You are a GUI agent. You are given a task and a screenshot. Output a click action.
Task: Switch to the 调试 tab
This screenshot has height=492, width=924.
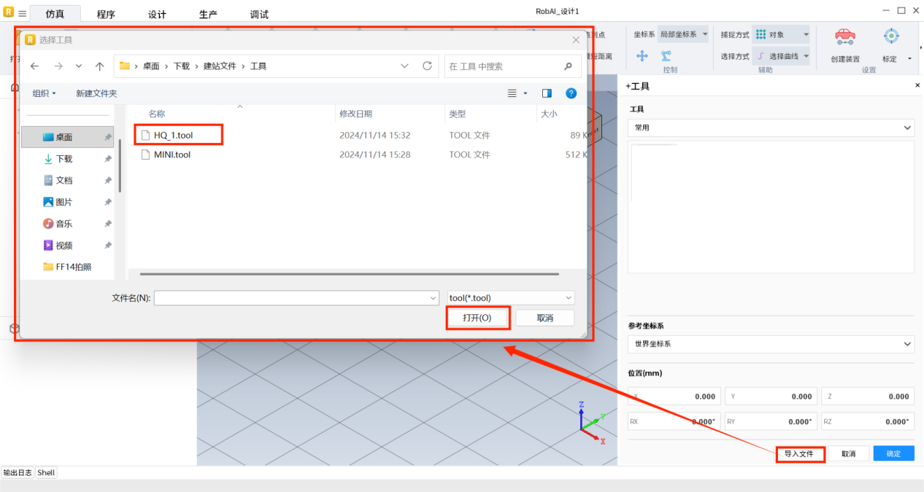[x=259, y=15]
